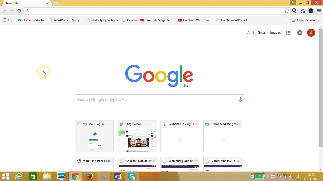
Task: Open the color wheel lens extension
Action: pos(311,11)
